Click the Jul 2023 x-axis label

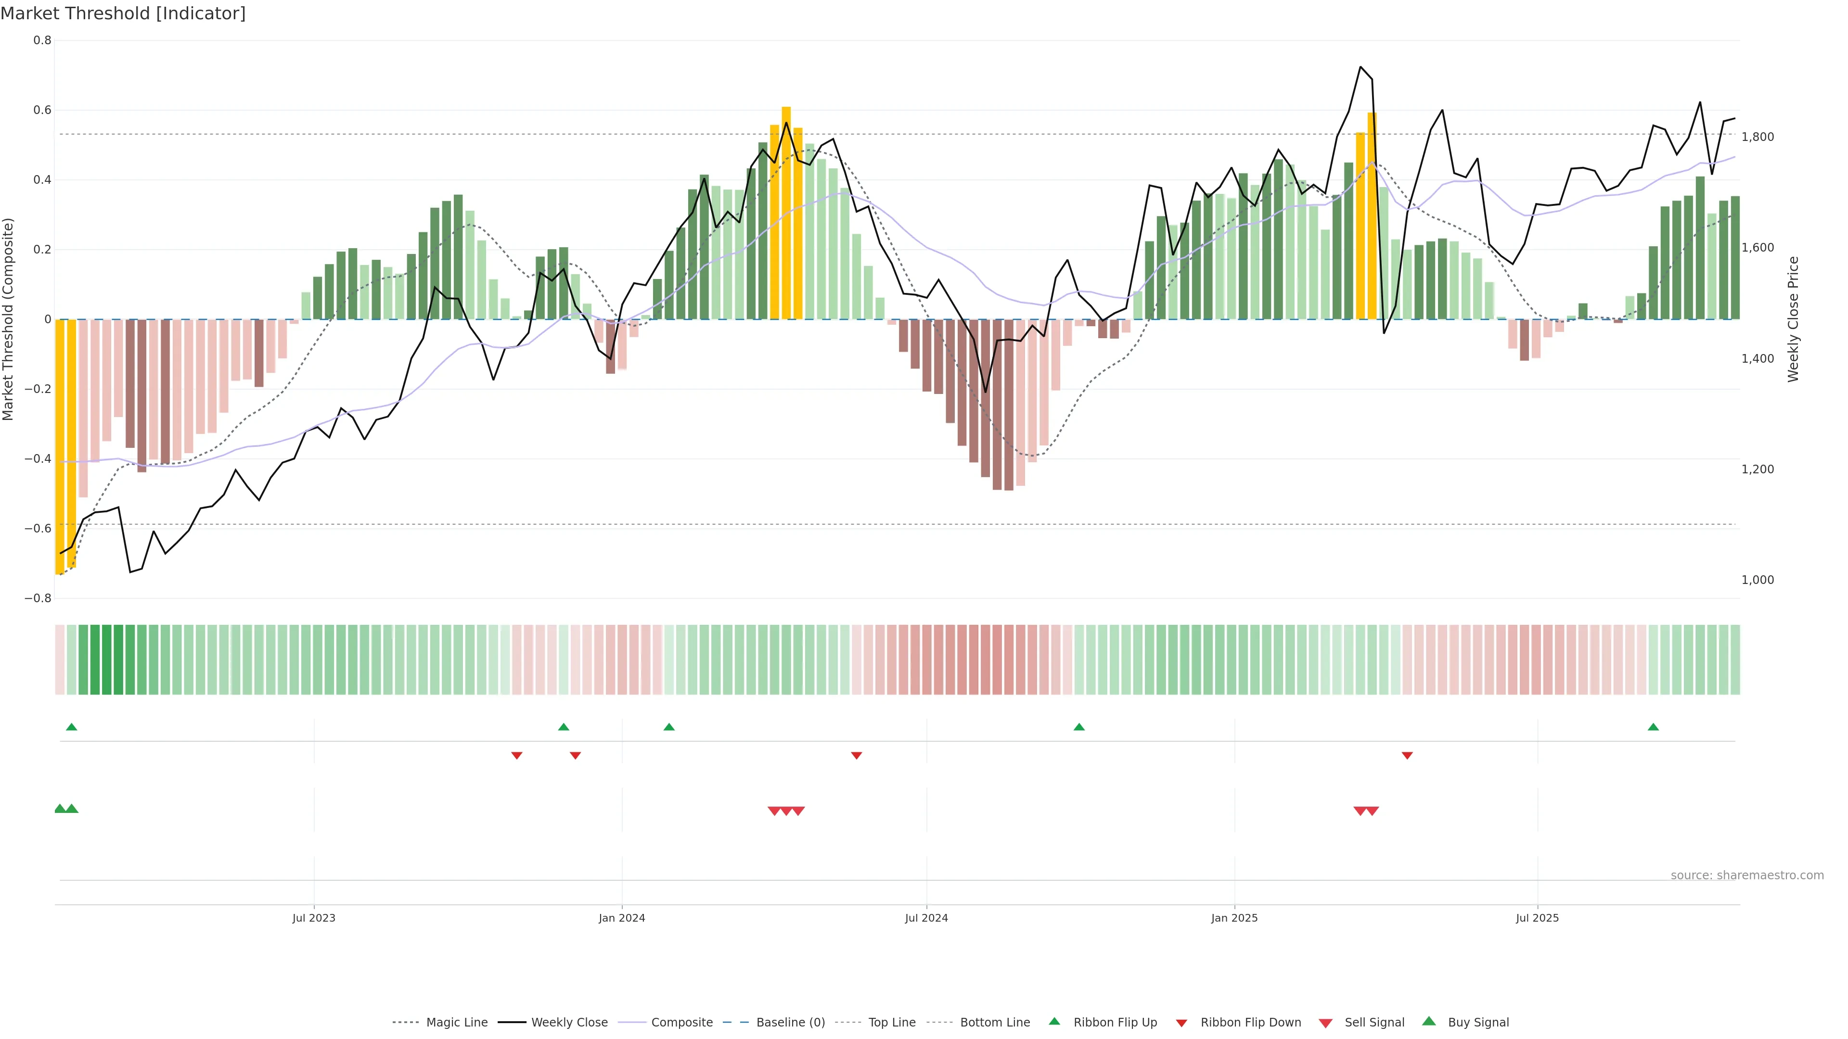313,918
